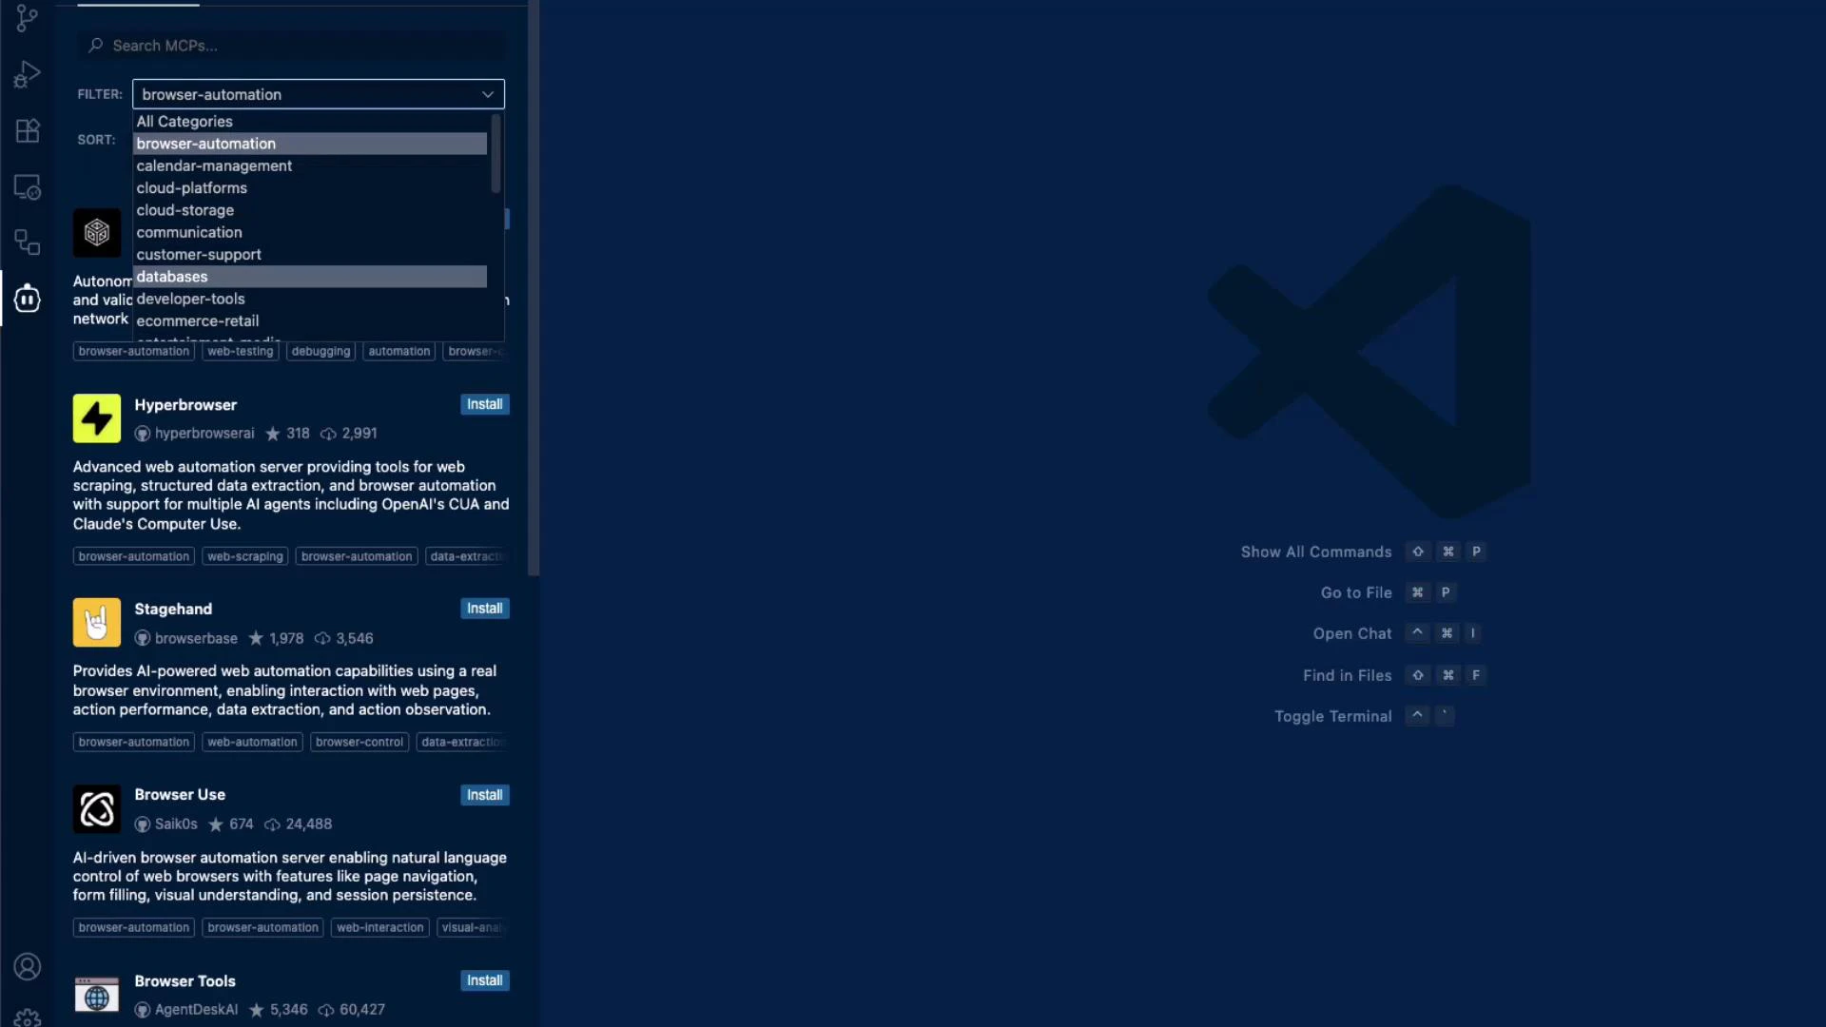This screenshot has height=1027, width=1826.
Task: Click debugging tag
Action: (x=321, y=352)
